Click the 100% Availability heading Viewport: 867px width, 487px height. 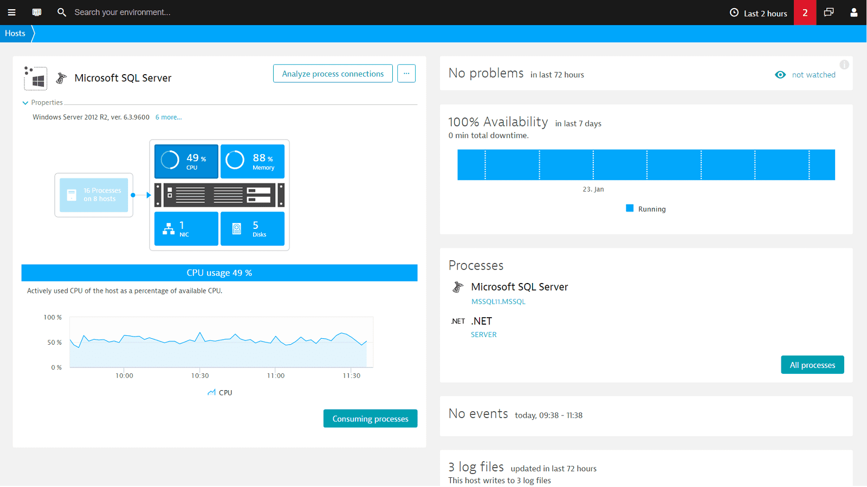498,122
